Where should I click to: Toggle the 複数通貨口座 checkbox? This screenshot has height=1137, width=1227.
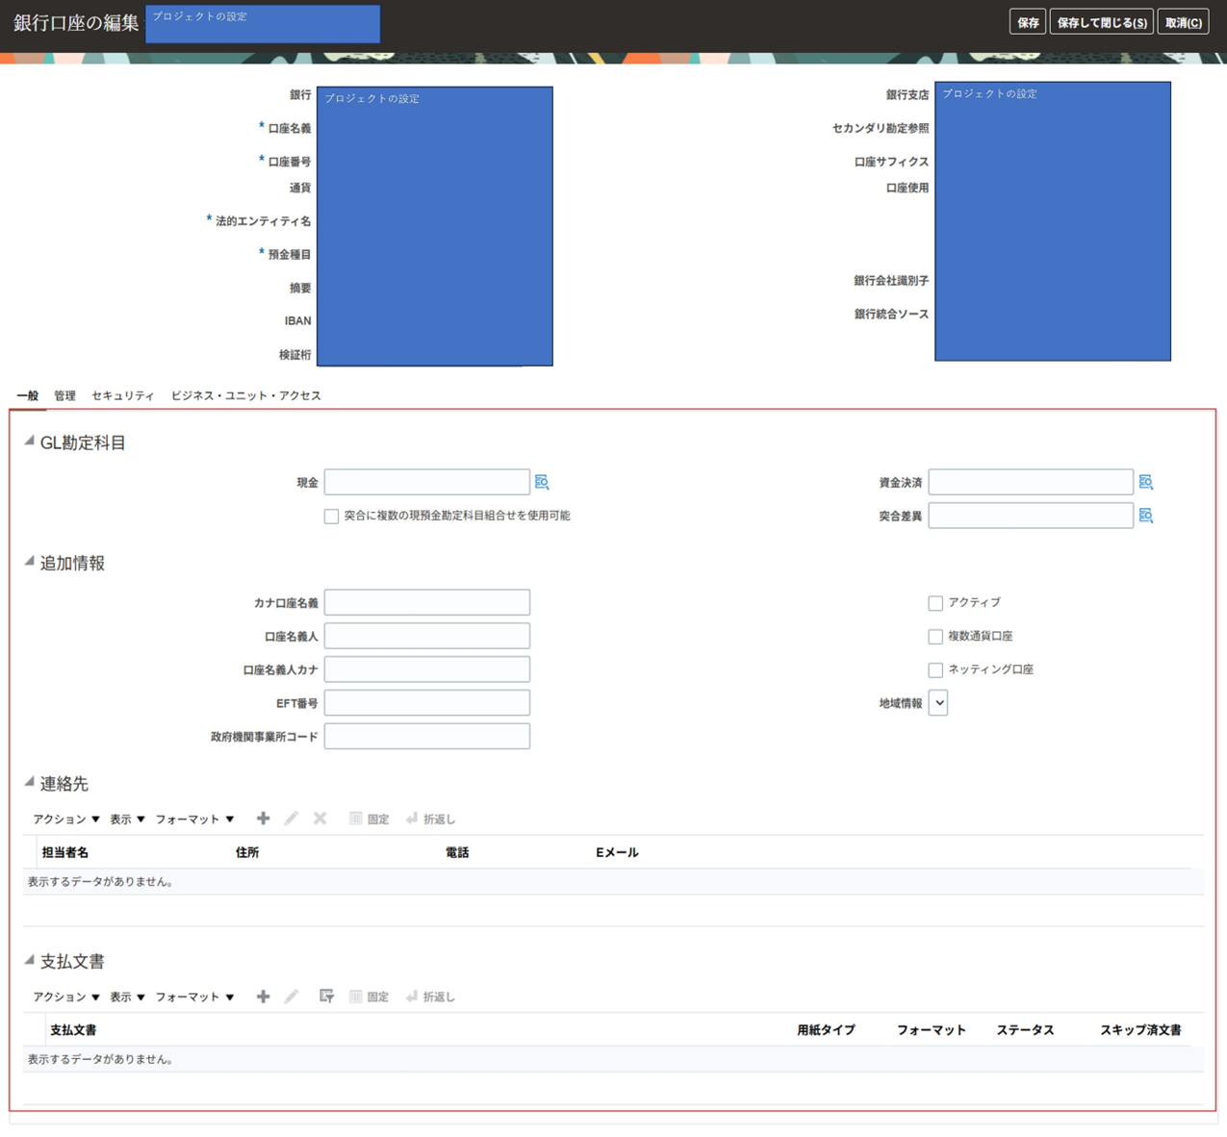pyautogui.click(x=935, y=637)
